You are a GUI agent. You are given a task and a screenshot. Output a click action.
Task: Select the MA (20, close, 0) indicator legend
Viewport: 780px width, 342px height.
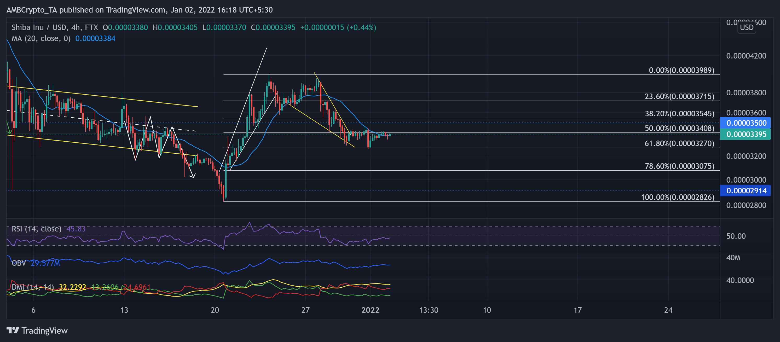pos(41,38)
